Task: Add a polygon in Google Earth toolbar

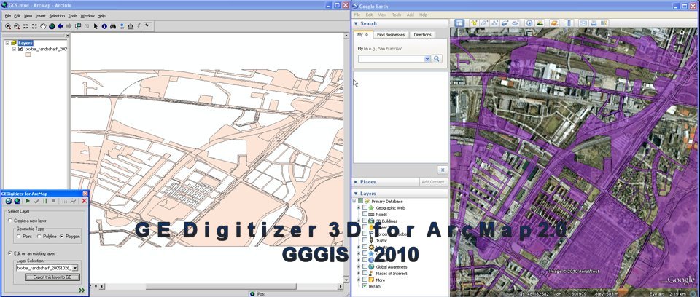Action: (x=484, y=23)
